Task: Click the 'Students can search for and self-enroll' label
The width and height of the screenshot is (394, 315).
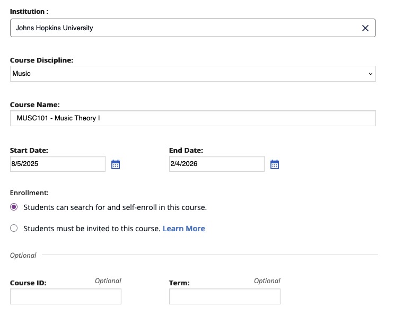Action: (115, 207)
